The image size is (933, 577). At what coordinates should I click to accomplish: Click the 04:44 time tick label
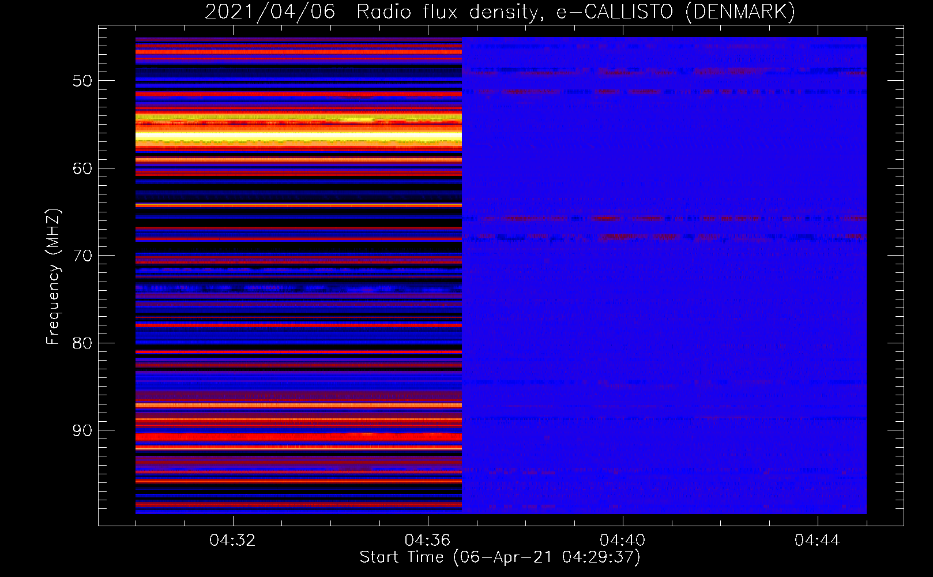coord(817,541)
